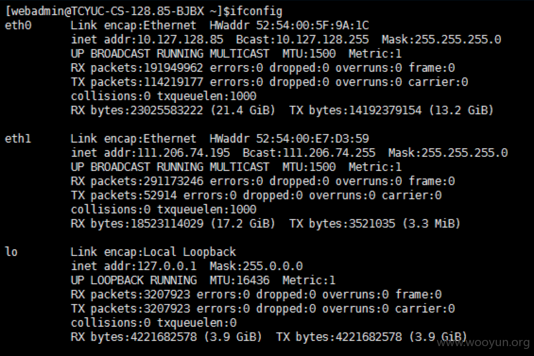Click the lo interface label
Image resolution: width=534 pixels, height=356 pixels.
[11, 252]
